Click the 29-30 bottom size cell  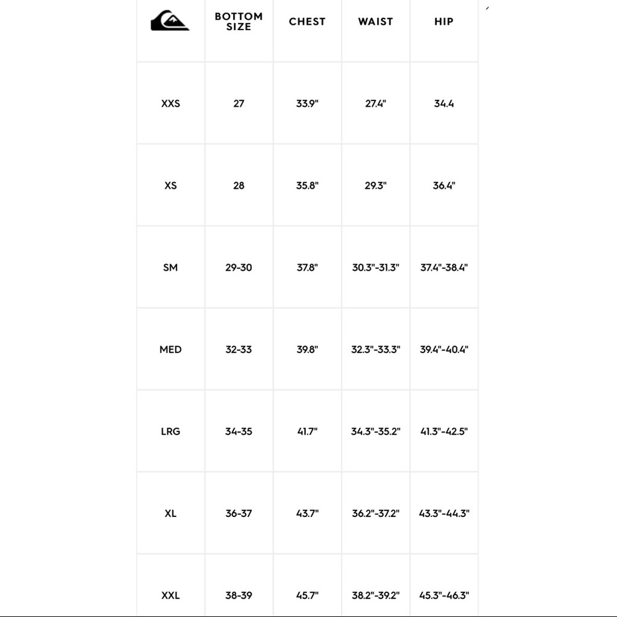pos(238,268)
